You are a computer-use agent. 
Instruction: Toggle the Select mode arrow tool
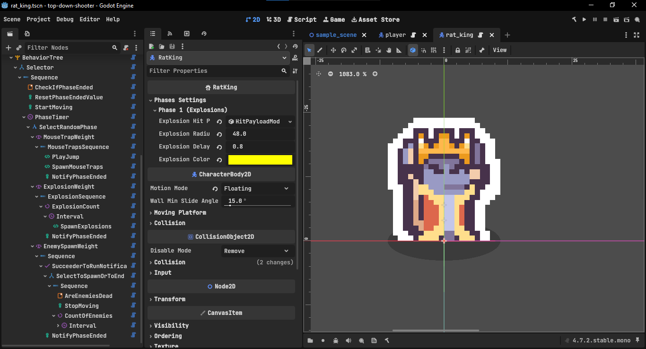coord(309,50)
